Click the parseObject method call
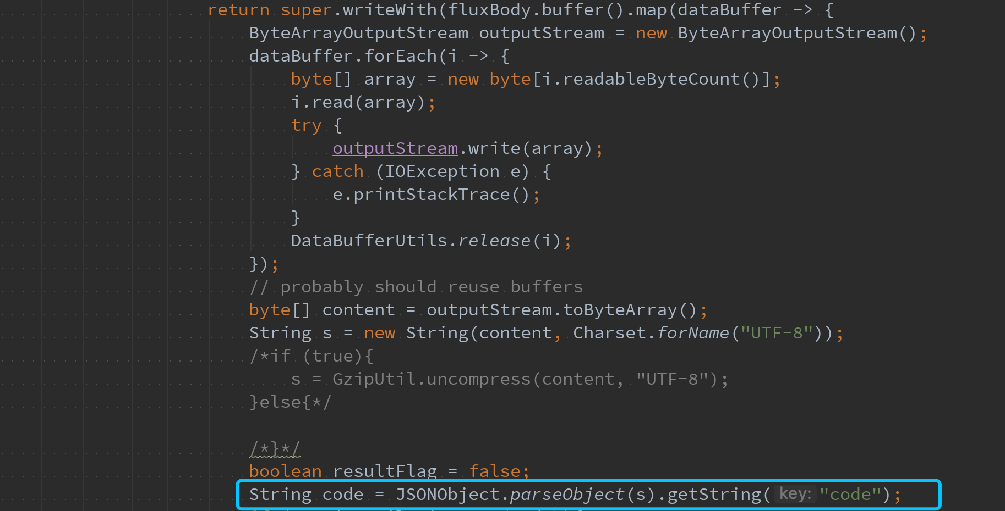The width and height of the screenshot is (1005, 511). coord(566,494)
